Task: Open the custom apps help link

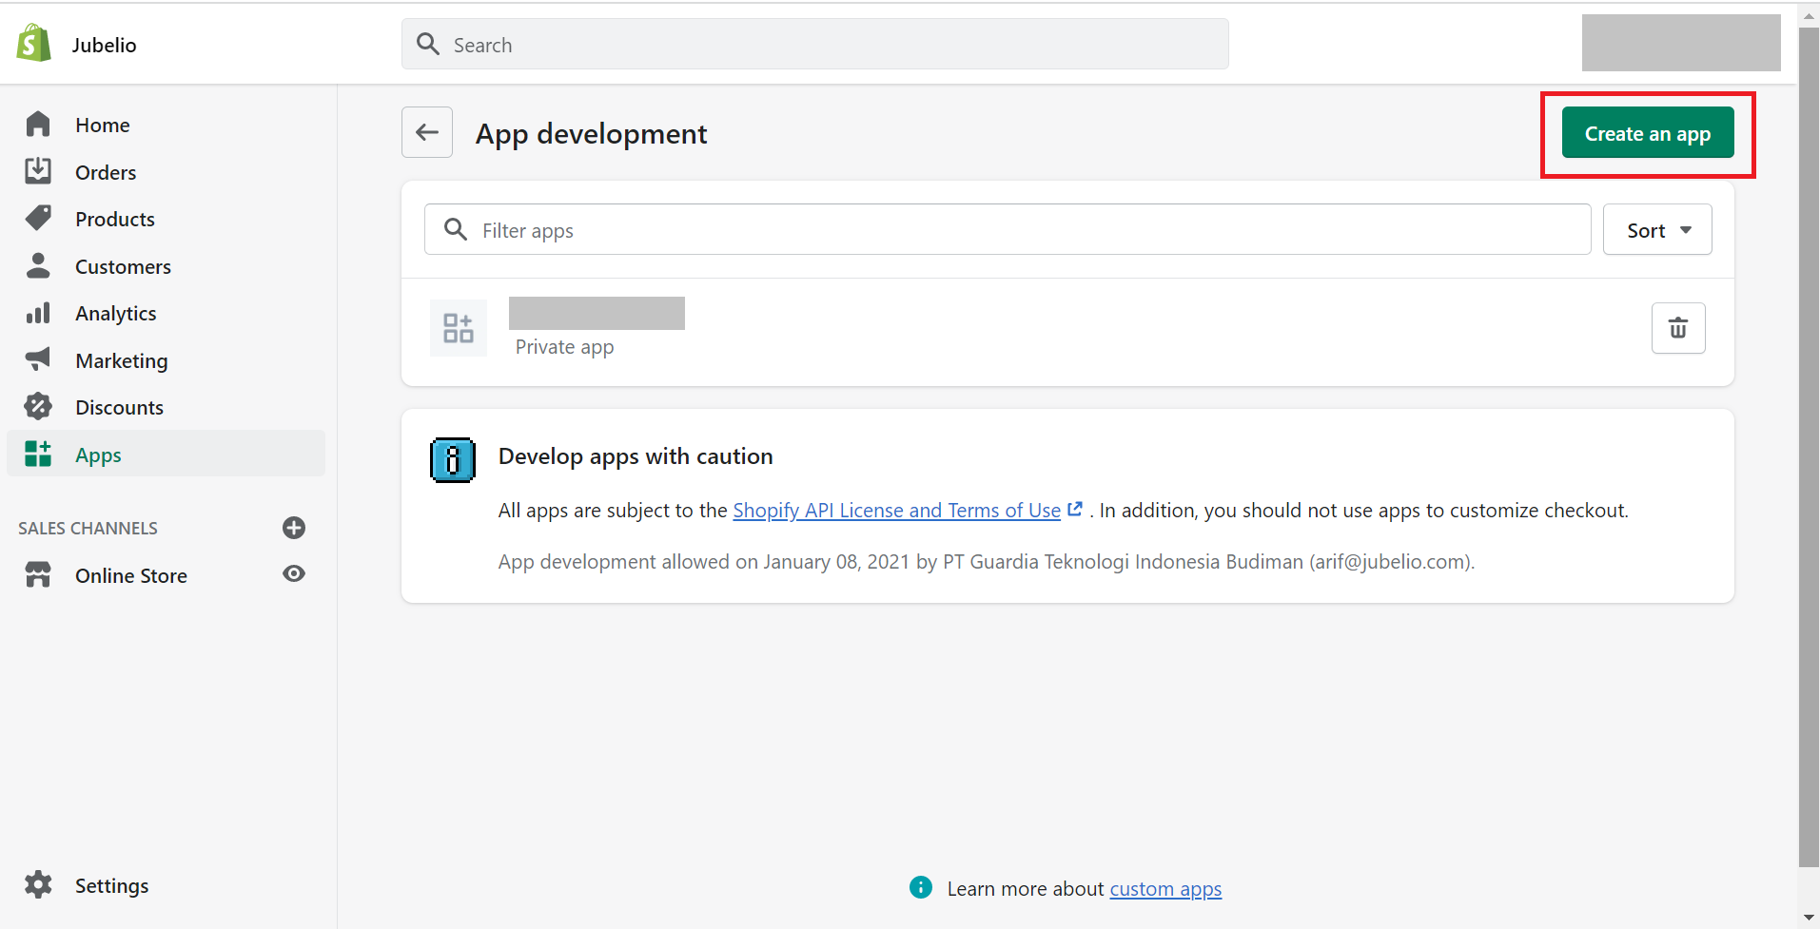Action: pyautogui.click(x=1165, y=888)
